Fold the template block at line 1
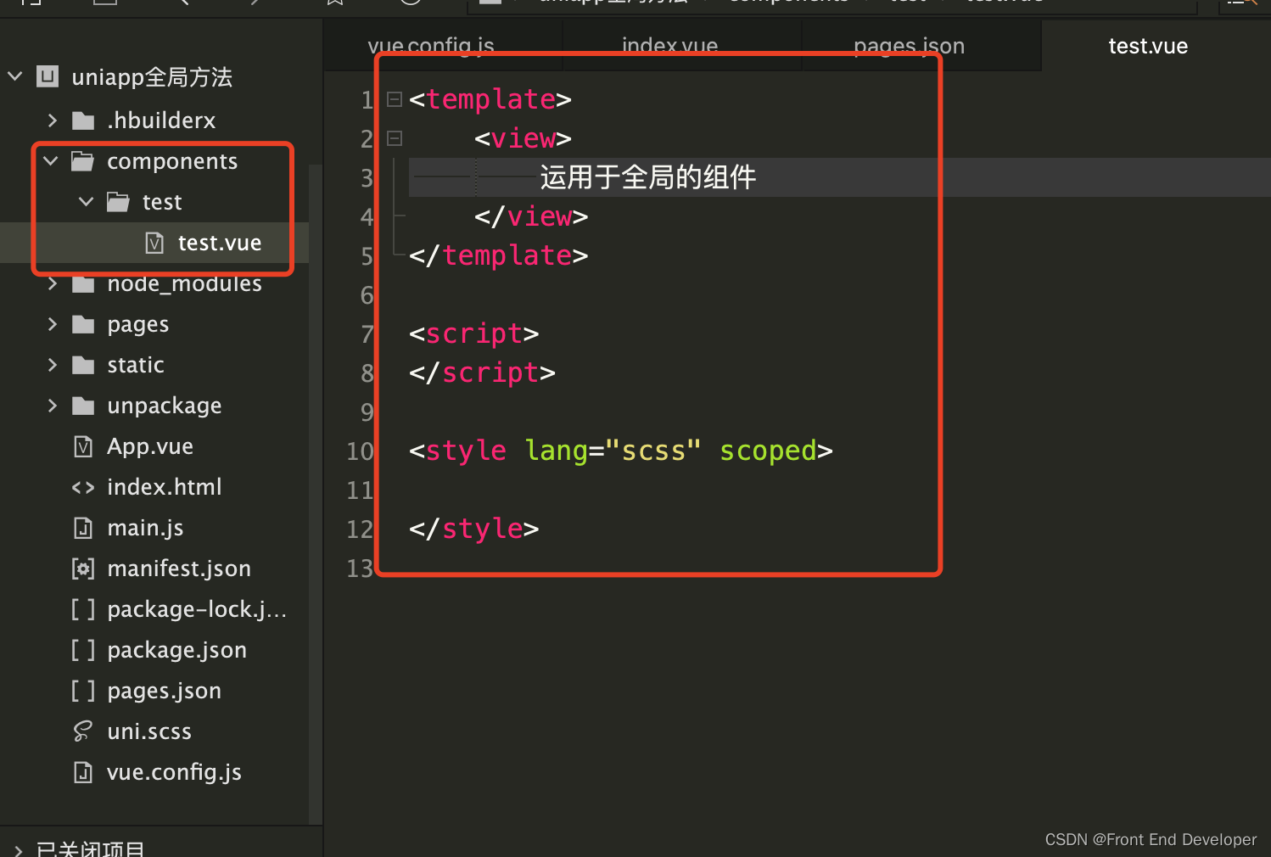The image size is (1271, 857). coord(395,99)
